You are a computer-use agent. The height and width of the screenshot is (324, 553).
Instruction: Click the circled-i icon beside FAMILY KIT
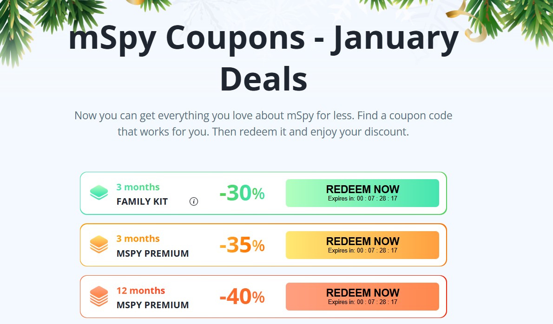pos(193,202)
